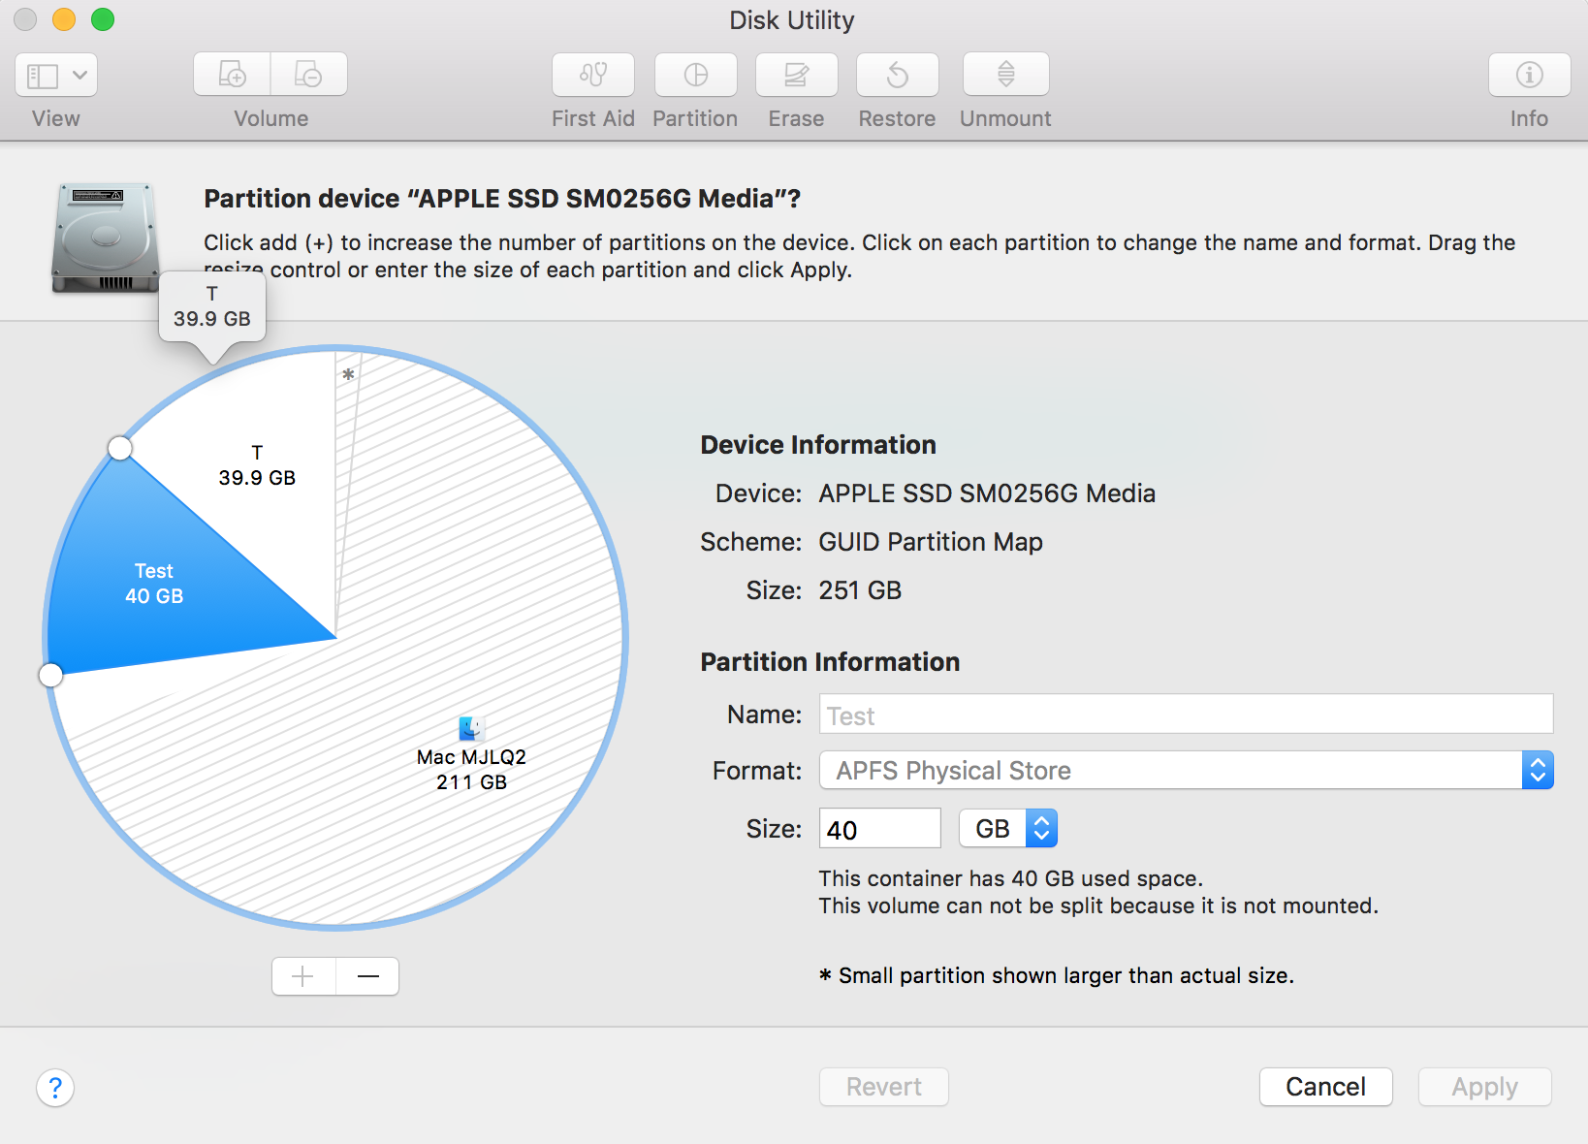
Task: Click the Finder icon on Mac MJLQ2 partition
Action: coord(472,728)
